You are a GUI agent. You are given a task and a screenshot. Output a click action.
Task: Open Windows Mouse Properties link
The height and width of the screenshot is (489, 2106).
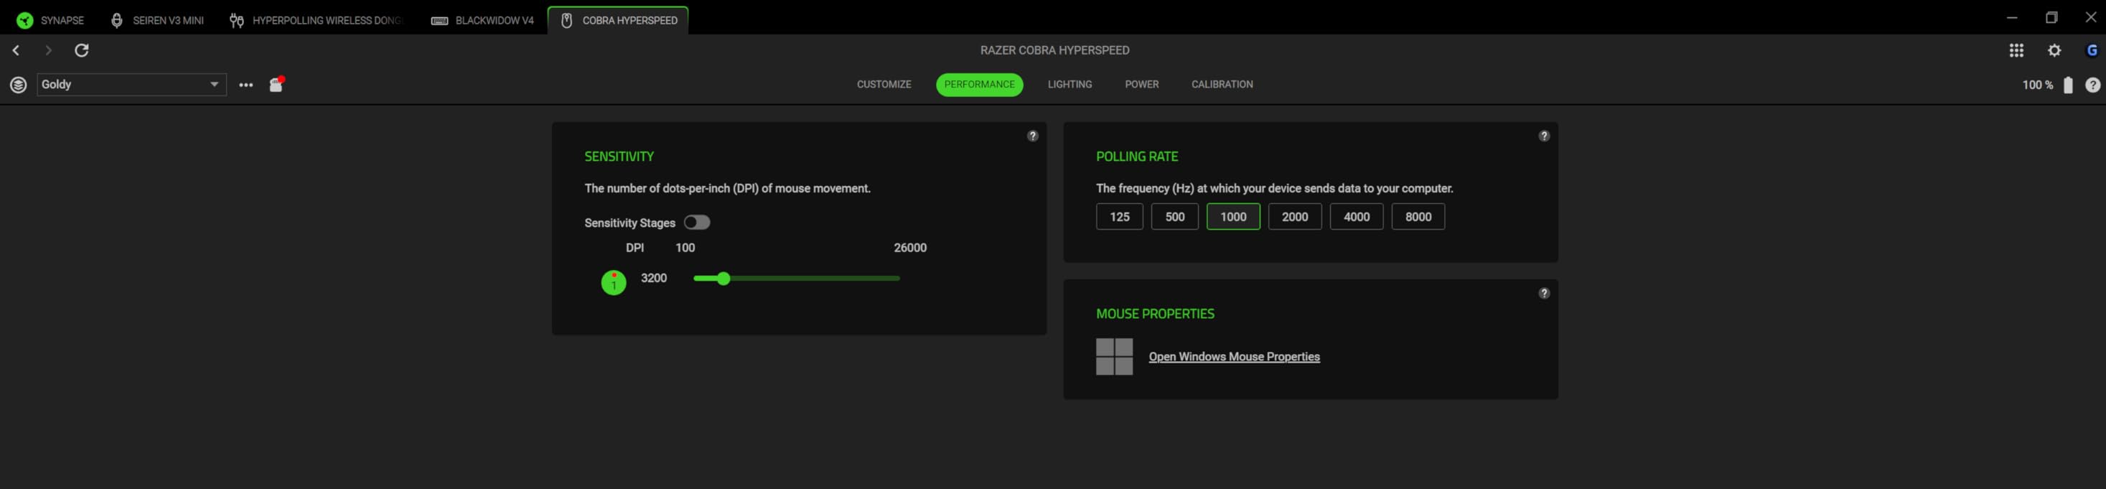1234,357
